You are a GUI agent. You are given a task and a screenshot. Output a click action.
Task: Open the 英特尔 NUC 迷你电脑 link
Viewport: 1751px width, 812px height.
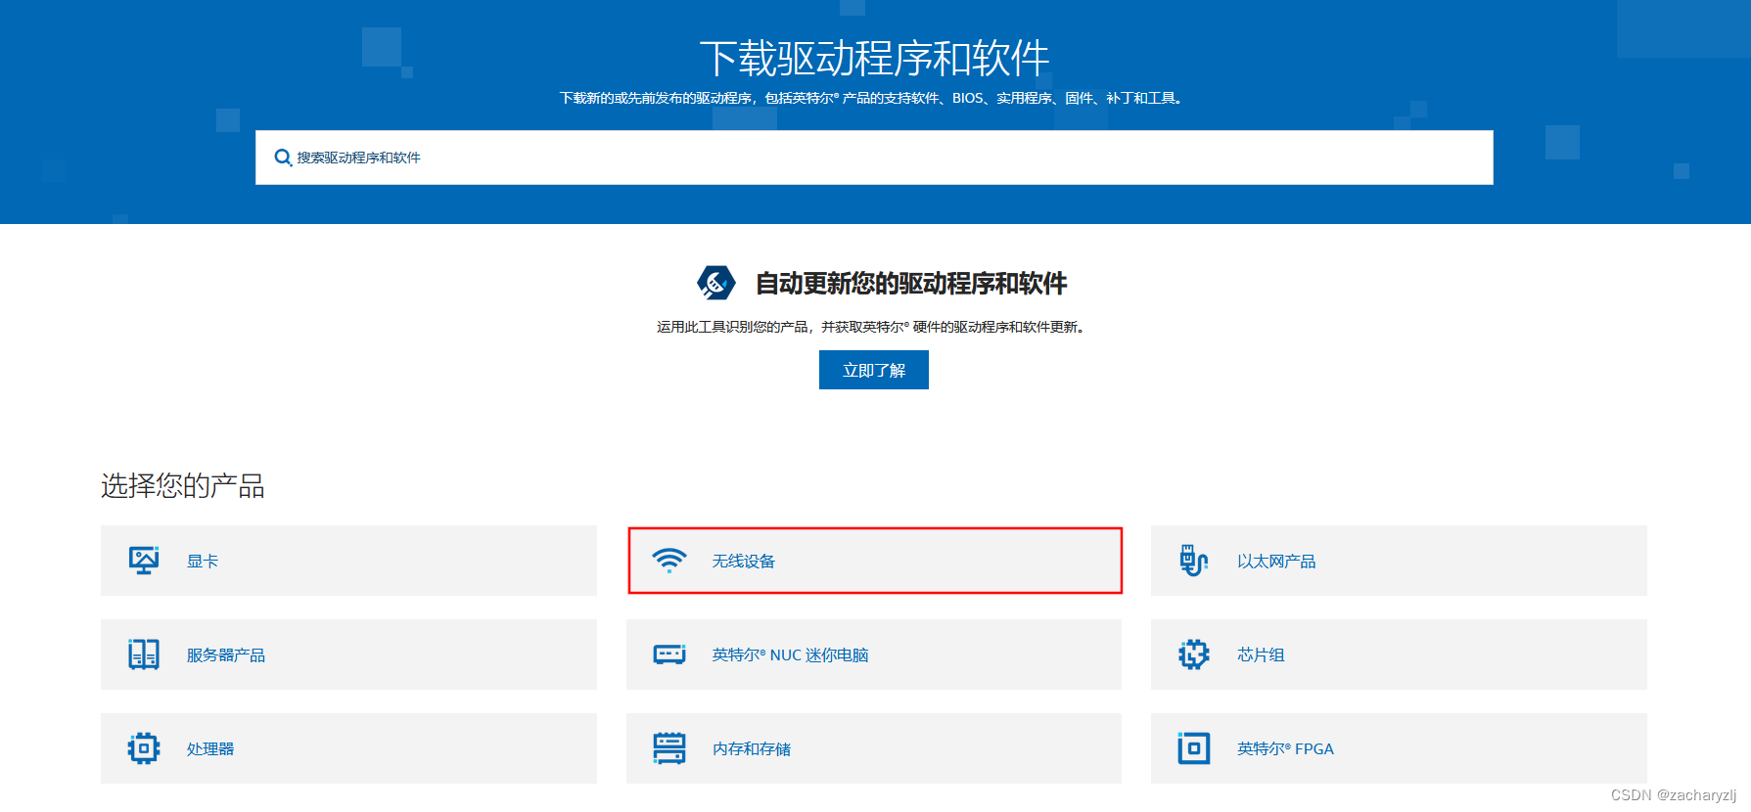pos(791,655)
